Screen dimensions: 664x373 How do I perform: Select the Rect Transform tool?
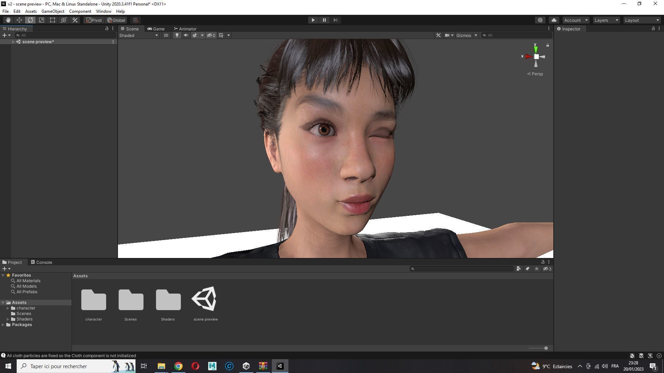tap(53, 20)
